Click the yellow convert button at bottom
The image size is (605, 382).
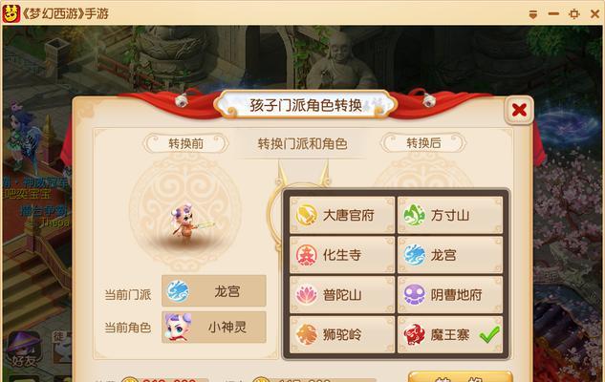pos(461,377)
